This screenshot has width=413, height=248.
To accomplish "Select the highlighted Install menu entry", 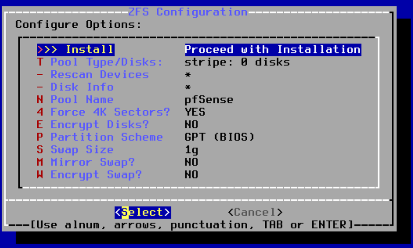I will [x=76, y=50].
